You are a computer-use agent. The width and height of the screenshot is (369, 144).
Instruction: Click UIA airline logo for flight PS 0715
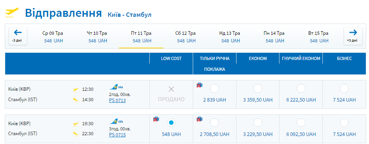click(116, 122)
